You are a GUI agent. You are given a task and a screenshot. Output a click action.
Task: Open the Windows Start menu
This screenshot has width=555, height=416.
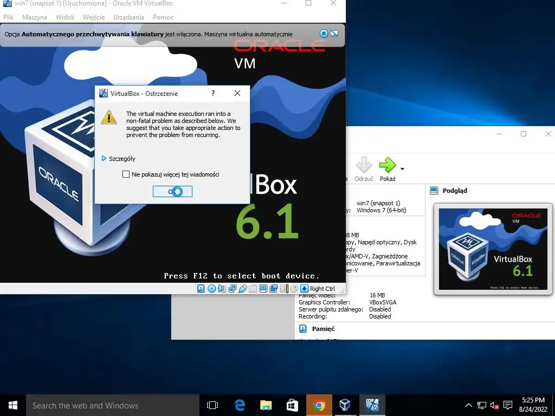point(13,405)
